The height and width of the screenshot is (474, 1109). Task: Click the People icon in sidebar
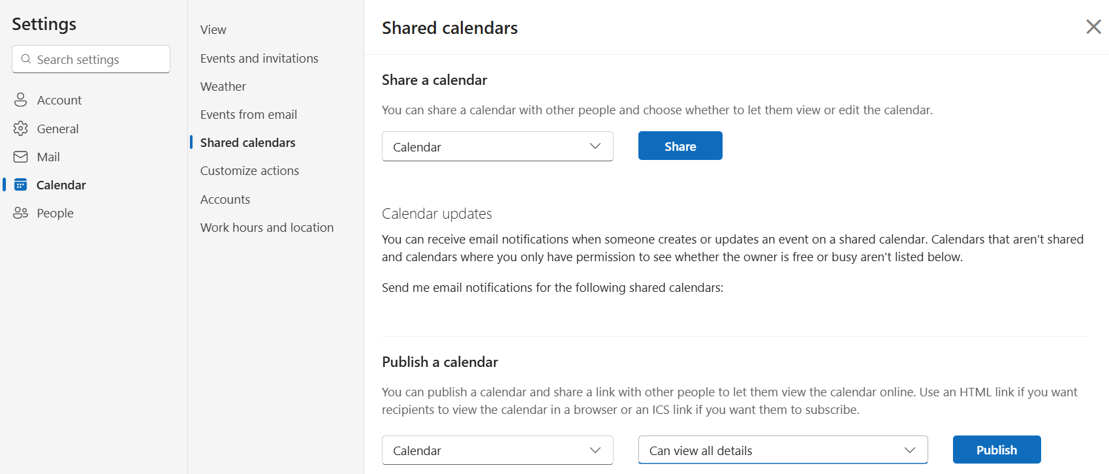(x=21, y=213)
